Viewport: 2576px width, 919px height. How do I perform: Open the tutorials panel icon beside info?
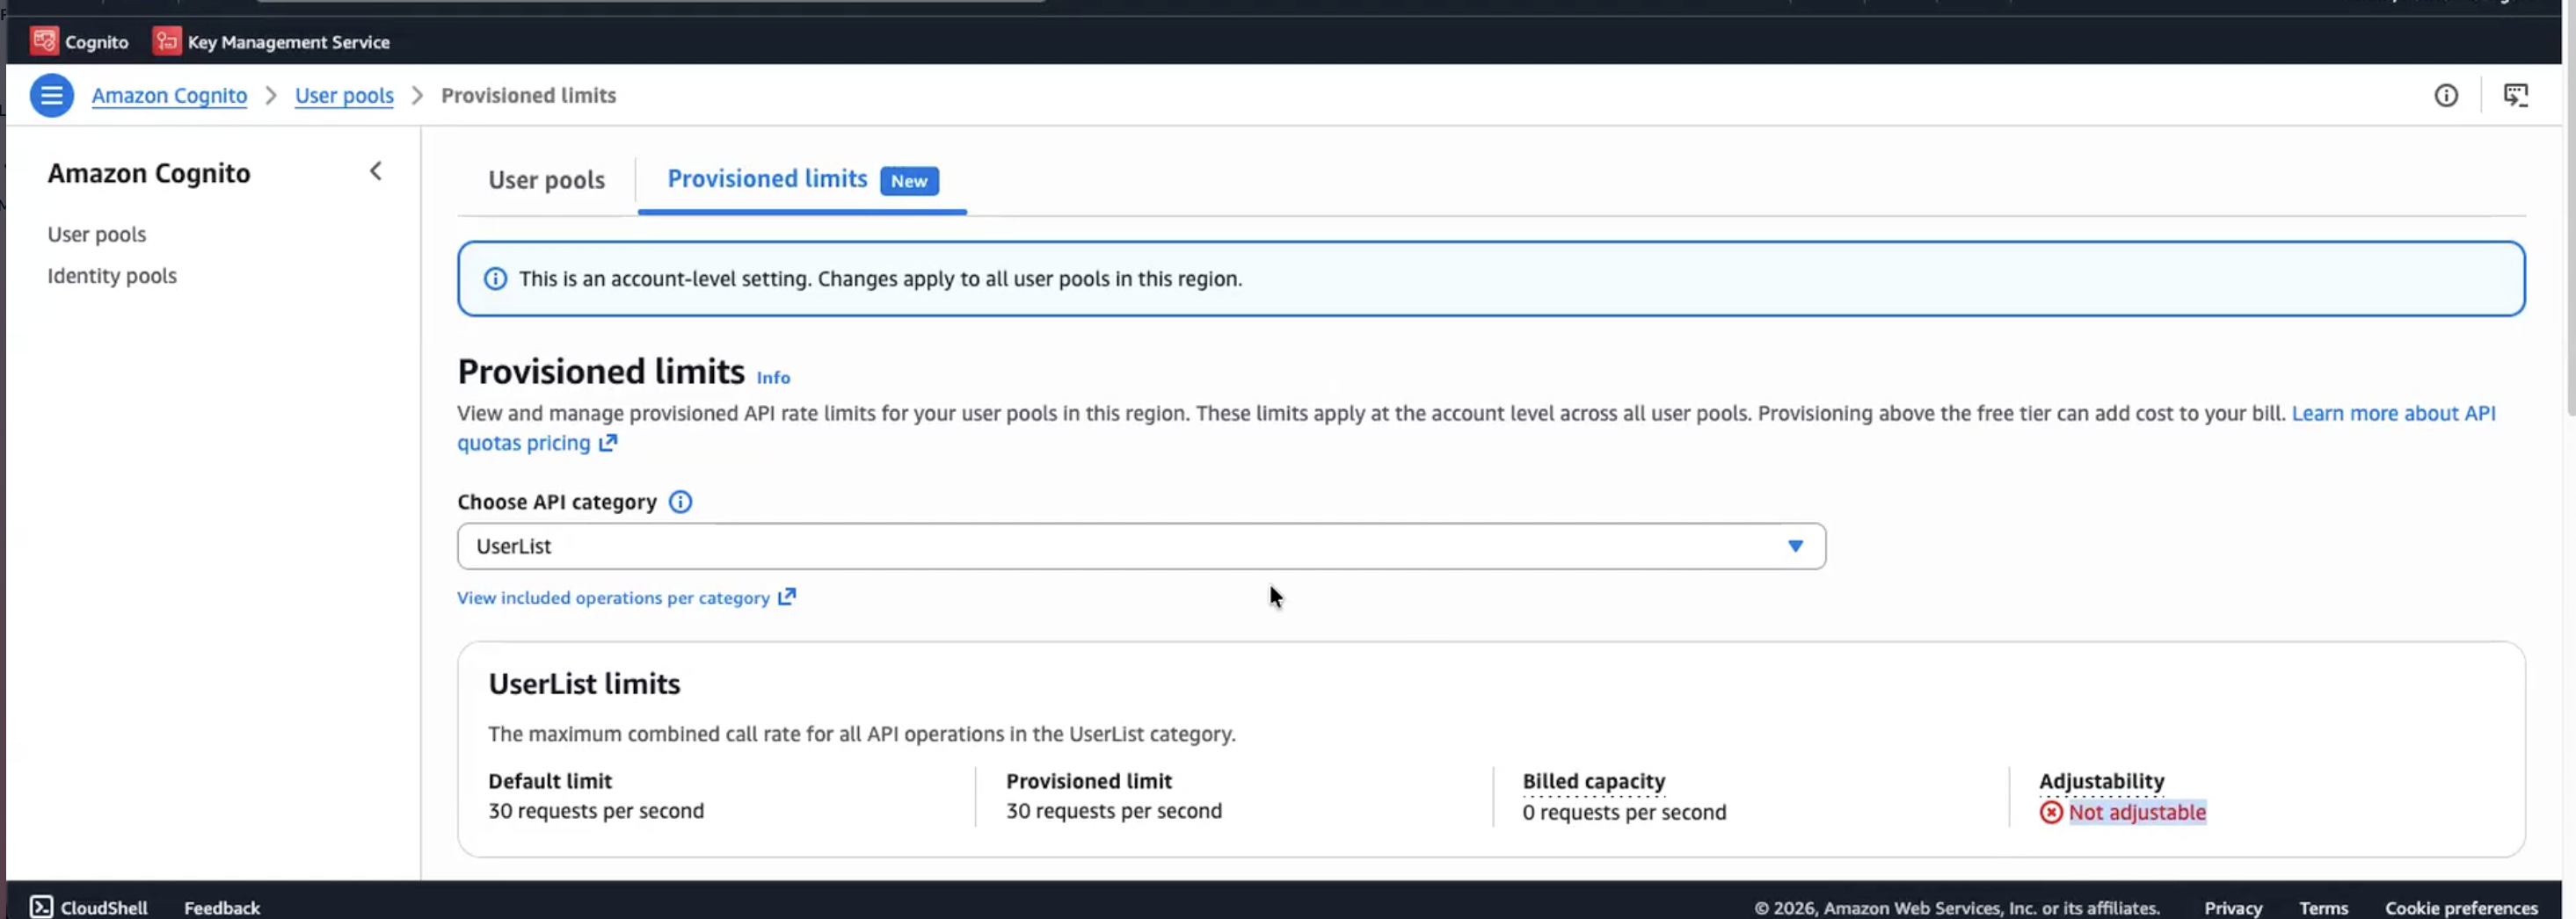[2515, 96]
